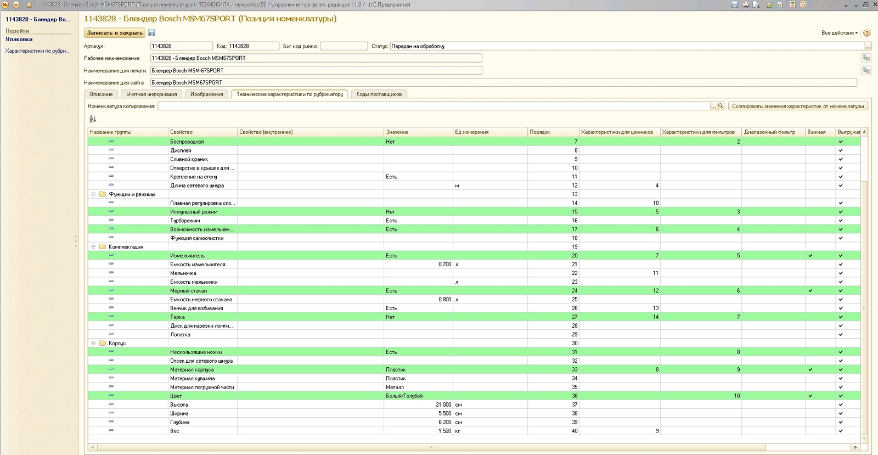Click the magnifier in Номенклатура копирования field
The height and width of the screenshot is (455, 878).
721,106
